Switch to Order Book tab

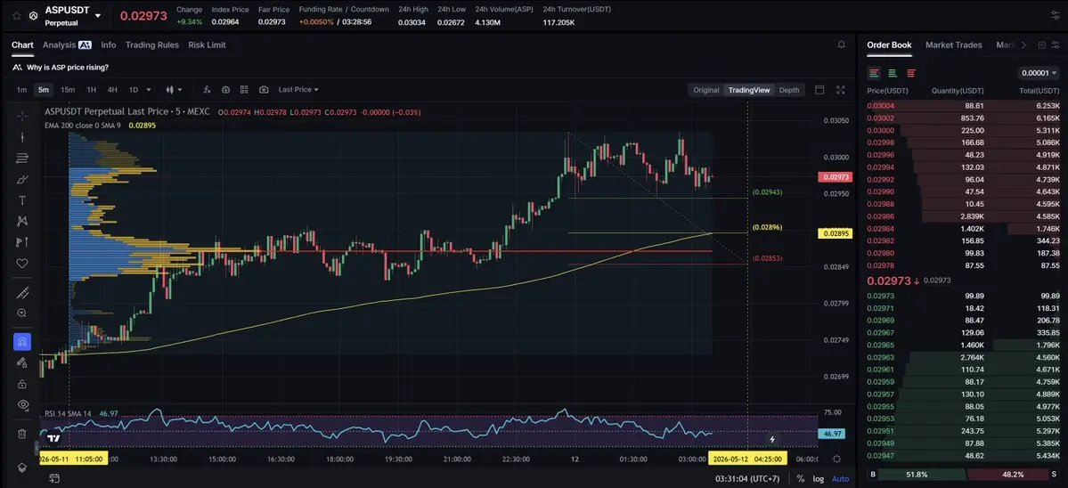889,45
